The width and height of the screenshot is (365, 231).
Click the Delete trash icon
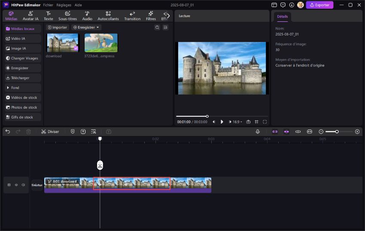click(x=28, y=131)
